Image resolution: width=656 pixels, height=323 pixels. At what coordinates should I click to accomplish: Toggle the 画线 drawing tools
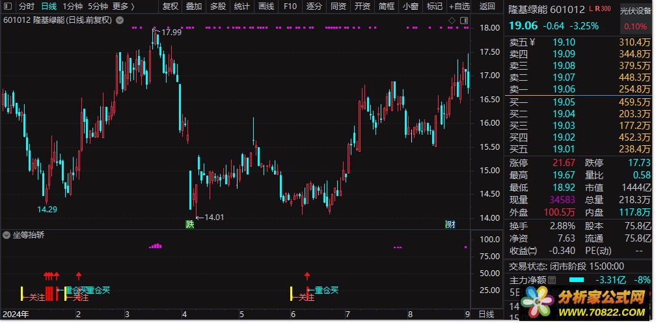click(x=266, y=7)
